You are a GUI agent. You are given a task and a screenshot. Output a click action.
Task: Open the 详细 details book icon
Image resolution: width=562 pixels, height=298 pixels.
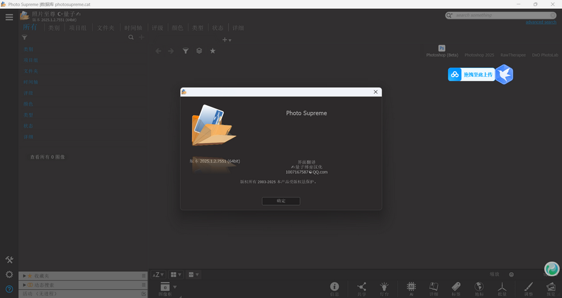434,288
